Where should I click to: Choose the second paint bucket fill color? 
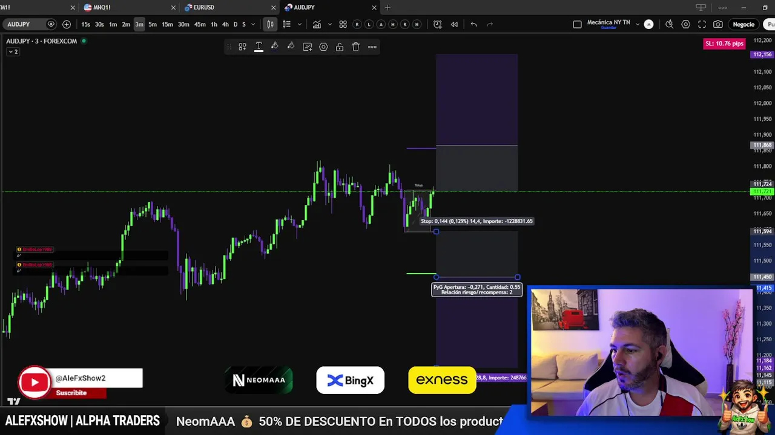(291, 47)
